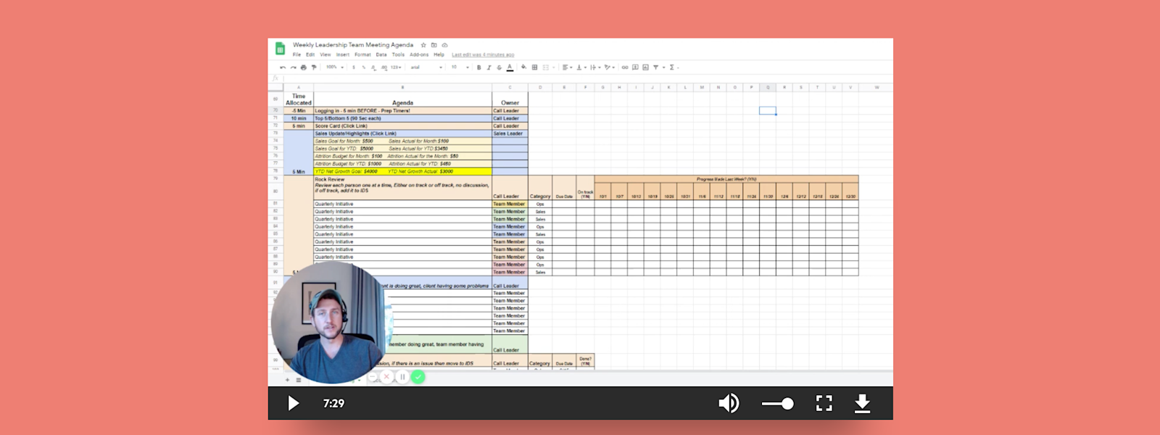
Task: Click the 'Sales Leader' owner cell
Action: (510, 133)
